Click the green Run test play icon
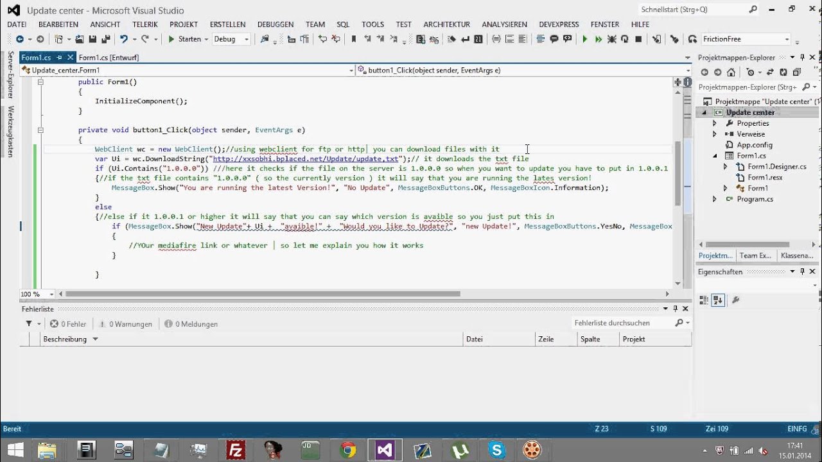The height and width of the screenshot is (462, 822). point(584,39)
